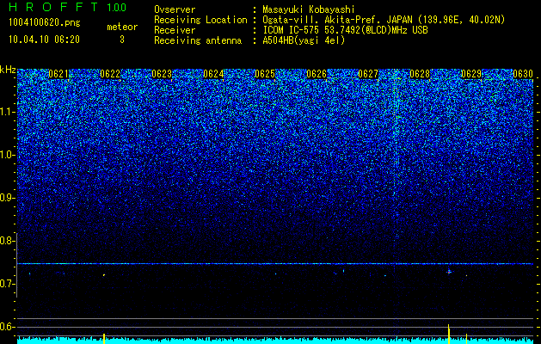This screenshot has width=541, height=344.
Task: Click the HROFFT 1.00 title text
Action: (68, 7)
